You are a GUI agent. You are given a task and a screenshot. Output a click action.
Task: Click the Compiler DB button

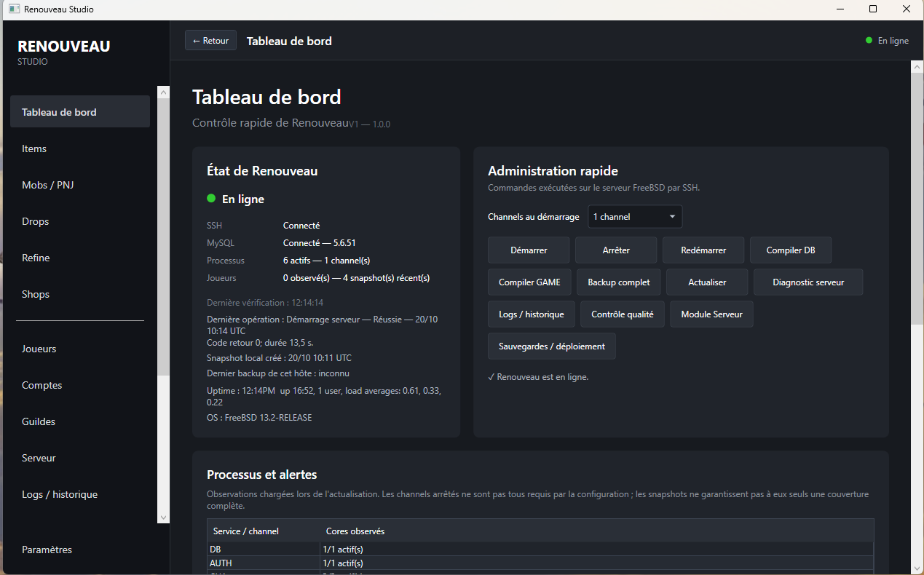pos(791,250)
